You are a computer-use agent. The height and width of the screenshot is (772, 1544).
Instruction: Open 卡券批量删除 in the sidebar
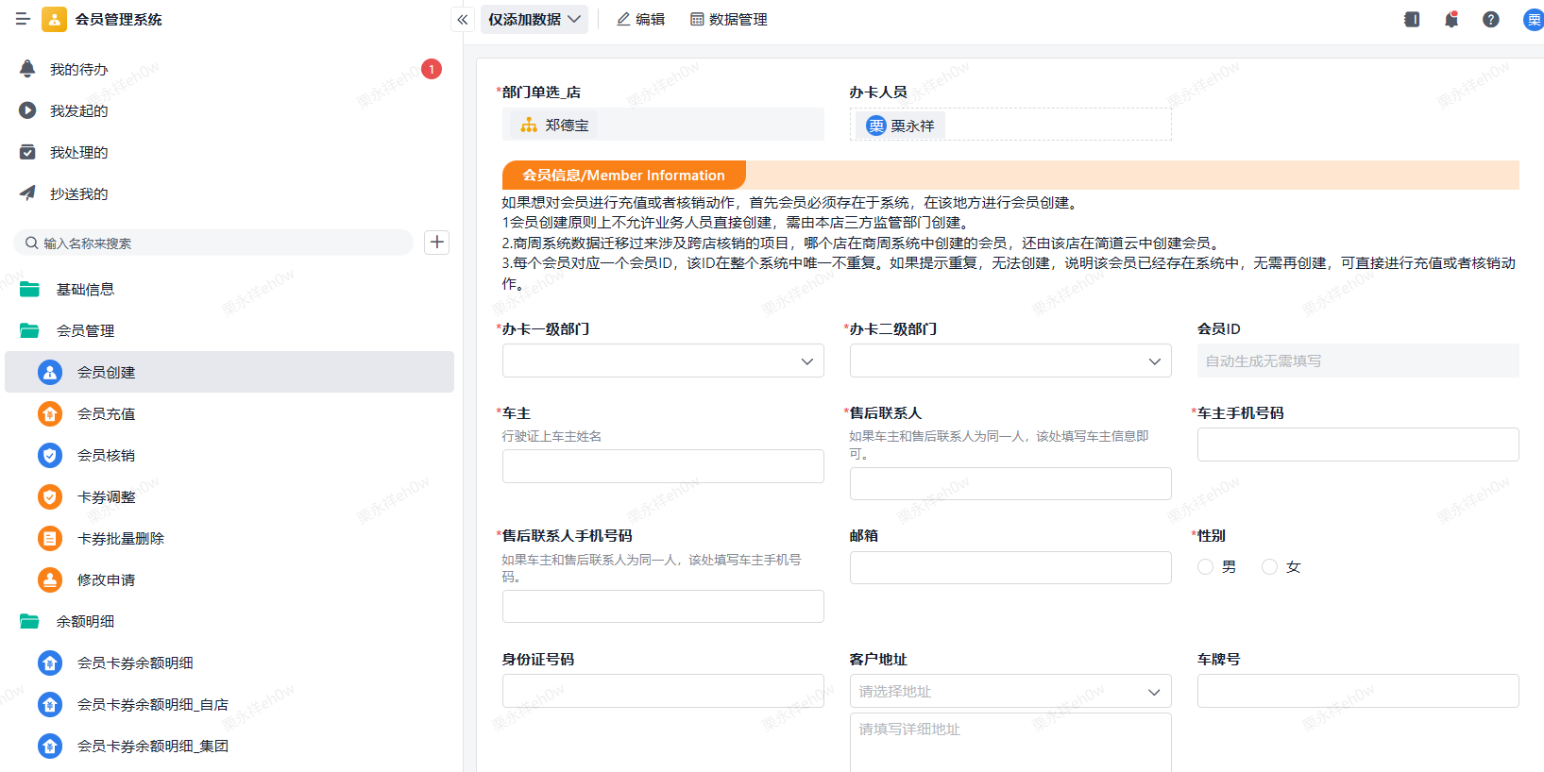[120, 538]
